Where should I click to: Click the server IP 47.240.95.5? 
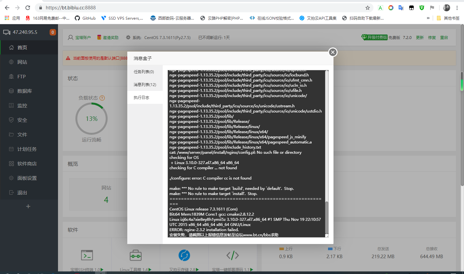[x=25, y=32]
